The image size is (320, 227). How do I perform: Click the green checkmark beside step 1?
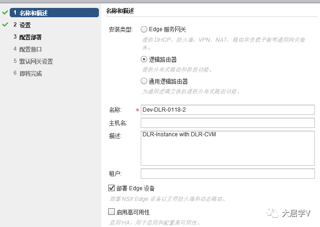tap(5, 13)
